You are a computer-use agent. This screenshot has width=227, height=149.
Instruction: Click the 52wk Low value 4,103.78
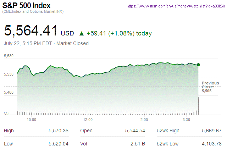pos(212,144)
